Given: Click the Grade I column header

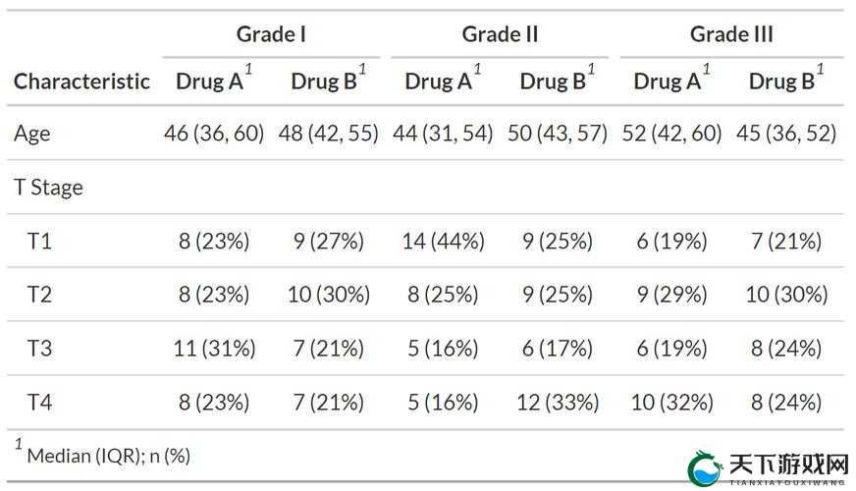Looking at the screenshot, I should pyautogui.click(x=271, y=34).
